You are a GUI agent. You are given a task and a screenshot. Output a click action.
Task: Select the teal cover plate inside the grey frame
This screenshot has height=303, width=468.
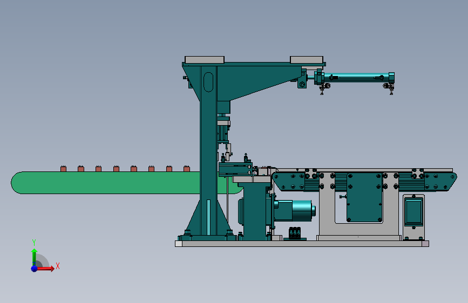(x=364, y=197)
